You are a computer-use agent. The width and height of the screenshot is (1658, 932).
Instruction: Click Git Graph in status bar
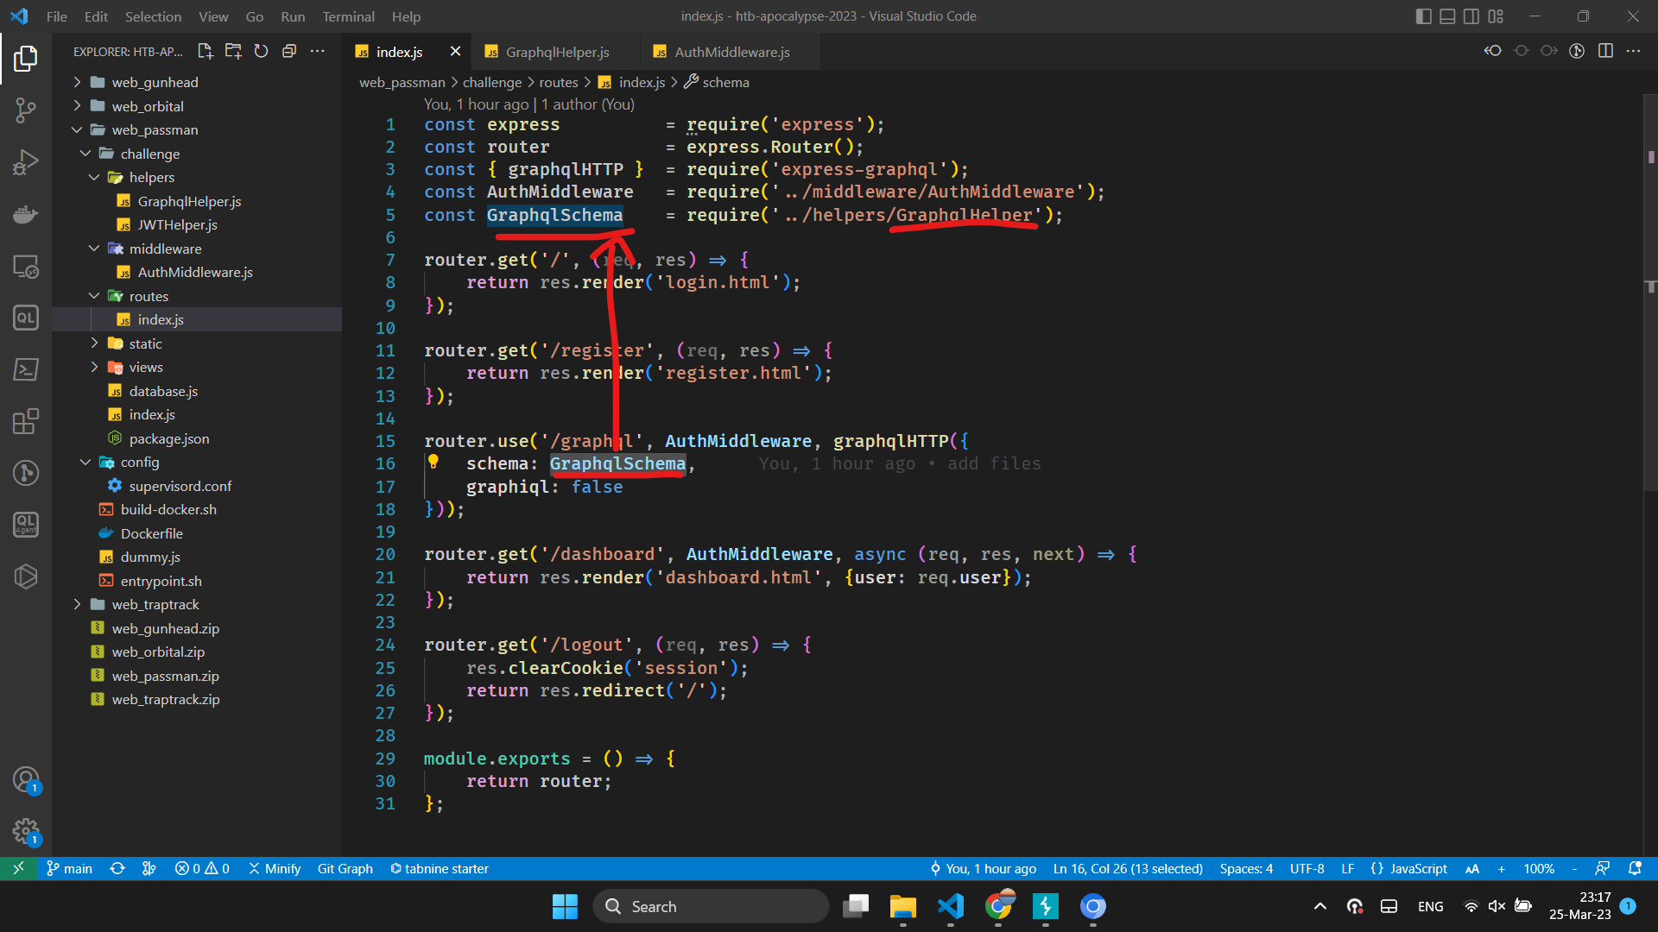click(345, 869)
